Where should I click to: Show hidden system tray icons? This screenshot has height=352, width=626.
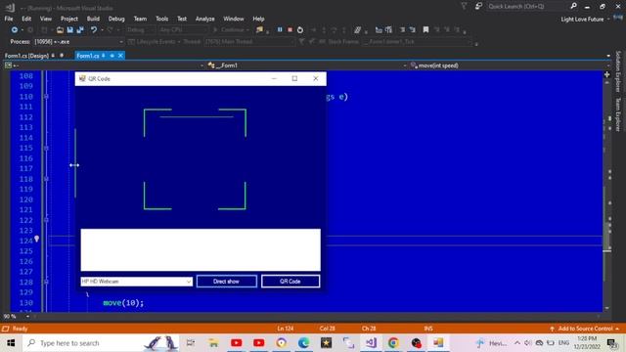pyautogui.click(x=517, y=343)
